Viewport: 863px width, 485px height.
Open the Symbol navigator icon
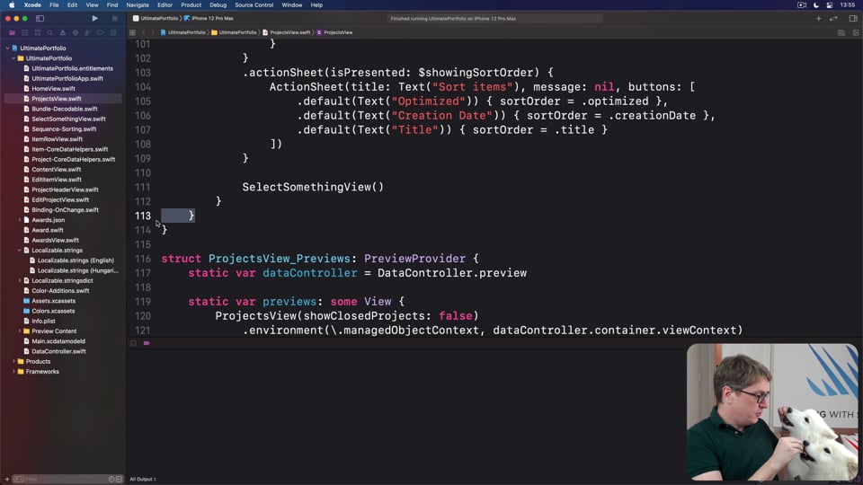tap(38, 32)
